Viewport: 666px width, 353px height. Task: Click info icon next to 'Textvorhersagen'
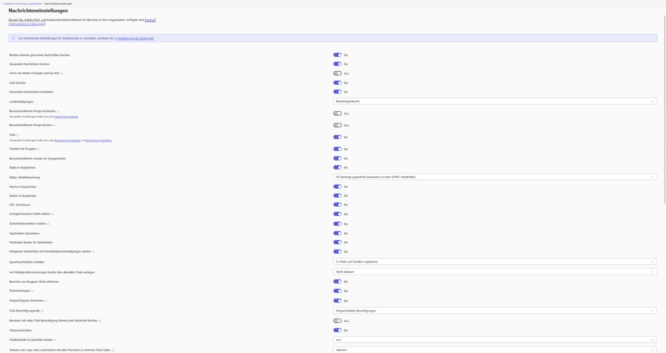coord(33,291)
